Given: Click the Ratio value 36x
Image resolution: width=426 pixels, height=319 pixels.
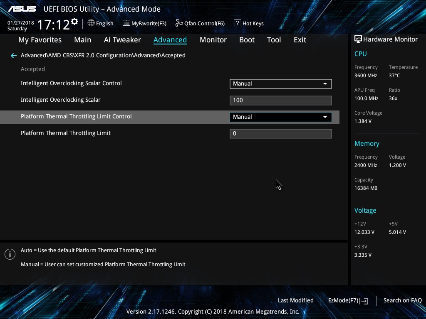Looking at the screenshot, I should [x=393, y=98].
